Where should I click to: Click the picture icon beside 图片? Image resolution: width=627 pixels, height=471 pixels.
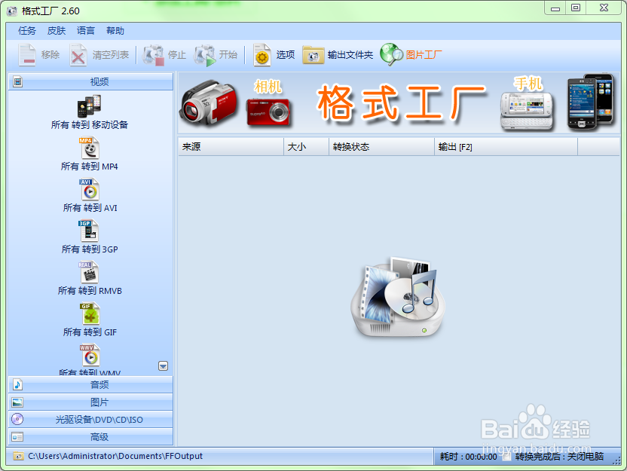[x=17, y=402]
